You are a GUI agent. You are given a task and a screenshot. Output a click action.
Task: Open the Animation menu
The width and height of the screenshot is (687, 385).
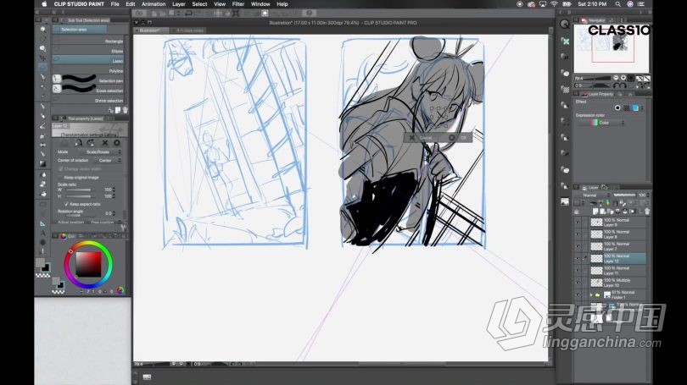click(154, 4)
